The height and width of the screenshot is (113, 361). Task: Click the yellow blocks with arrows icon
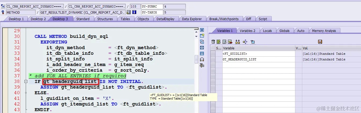(x=237, y=42)
